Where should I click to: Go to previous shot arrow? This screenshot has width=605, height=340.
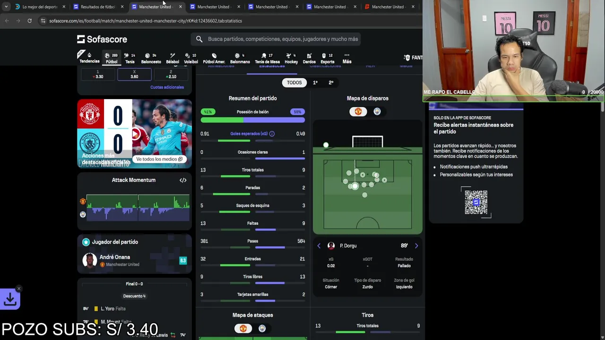pos(319,246)
